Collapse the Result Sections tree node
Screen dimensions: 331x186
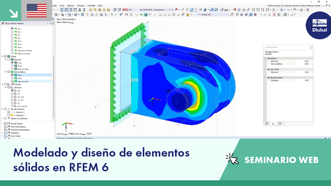tap(2, 109)
